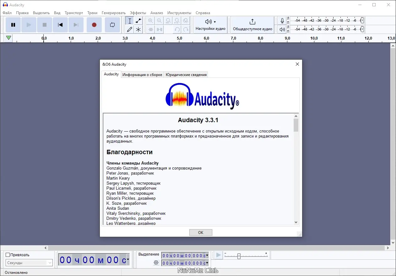Click the Zoom In magnifier icon
This screenshot has height=276, width=396.
(x=151, y=21)
